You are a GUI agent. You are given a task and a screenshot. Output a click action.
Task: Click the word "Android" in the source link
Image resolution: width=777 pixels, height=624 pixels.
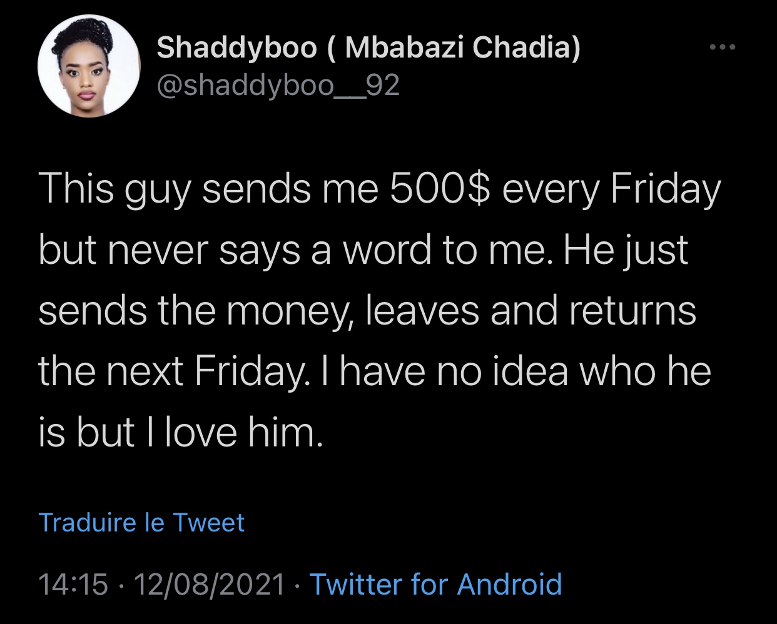(510, 584)
